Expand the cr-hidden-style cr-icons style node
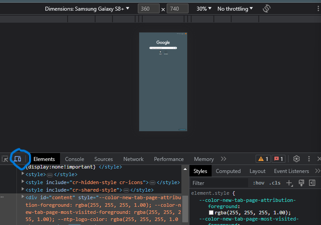 click(23, 181)
